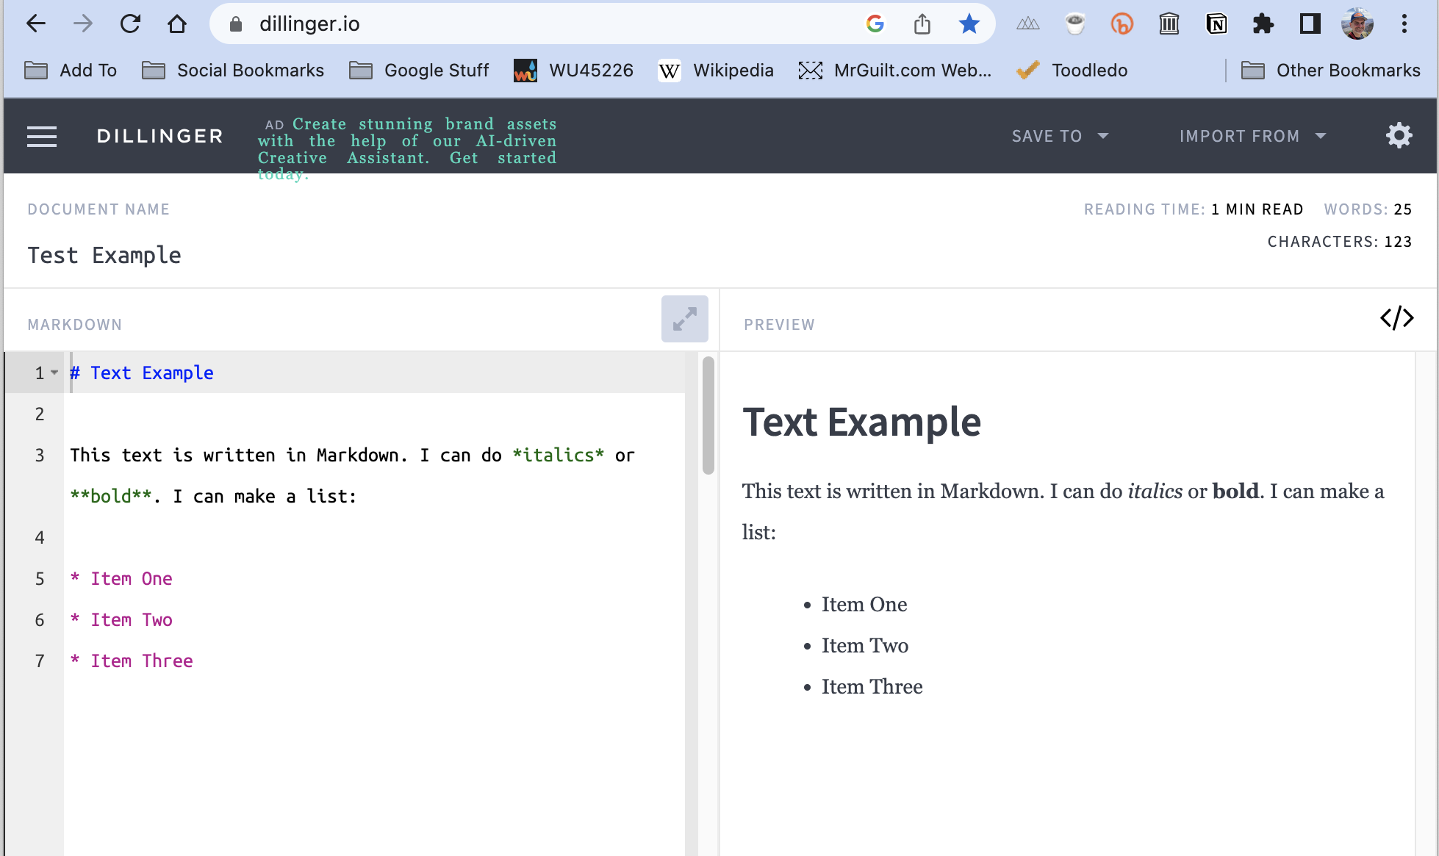The height and width of the screenshot is (856, 1439).
Task: Click the blue bookmark star icon
Action: coord(969,24)
